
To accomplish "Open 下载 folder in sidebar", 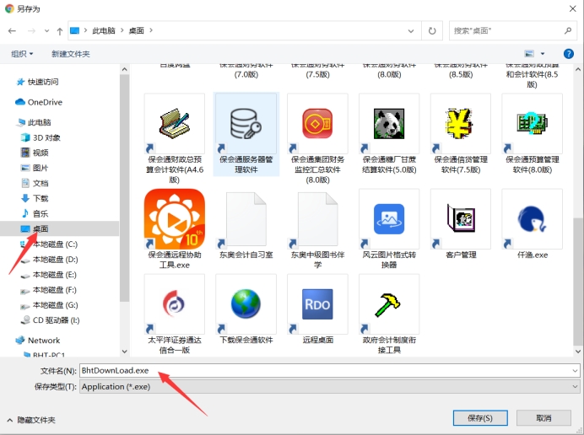I will pos(35,199).
